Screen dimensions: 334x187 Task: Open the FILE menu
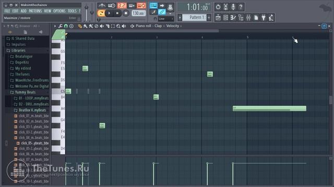pos(7,11)
